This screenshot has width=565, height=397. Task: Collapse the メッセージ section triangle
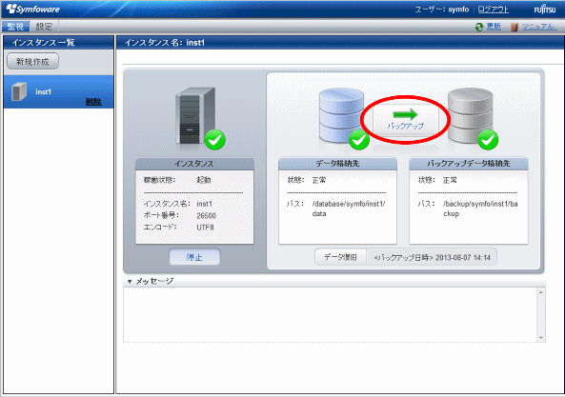pyautogui.click(x=130, y=282)
